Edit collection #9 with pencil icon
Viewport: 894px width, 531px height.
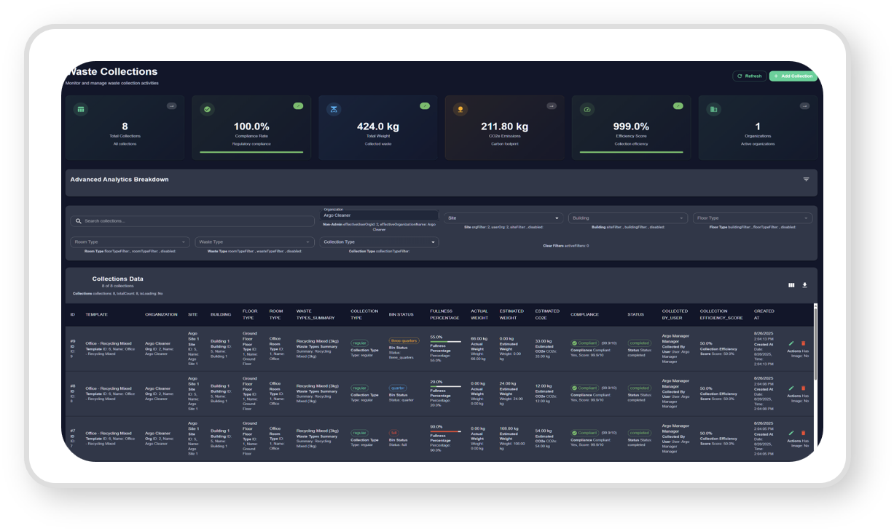[791, 343]
